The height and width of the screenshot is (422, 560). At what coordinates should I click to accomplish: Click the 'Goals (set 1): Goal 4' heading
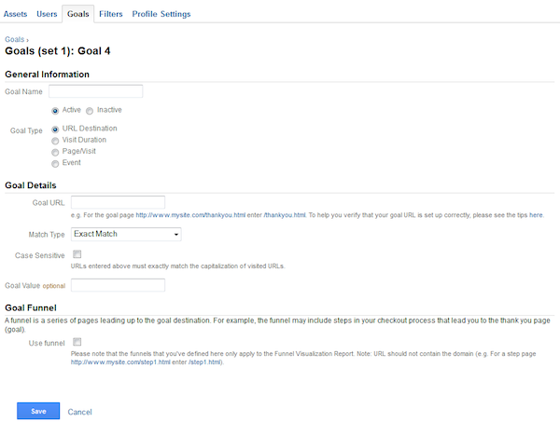point(58,51)
